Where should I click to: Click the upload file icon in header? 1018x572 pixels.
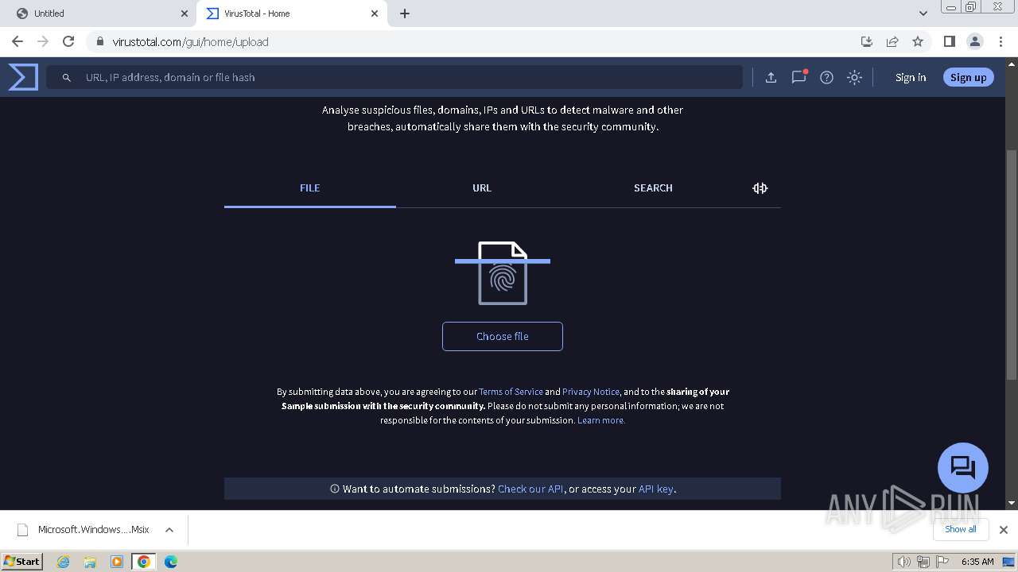point(771,77)
